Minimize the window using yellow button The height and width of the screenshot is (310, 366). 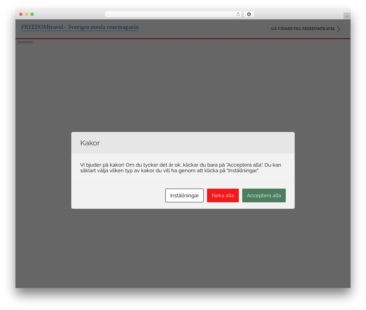(27, 14)
